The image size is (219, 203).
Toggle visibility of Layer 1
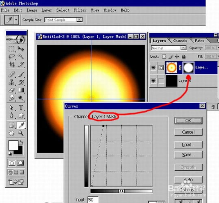[153, 68]
